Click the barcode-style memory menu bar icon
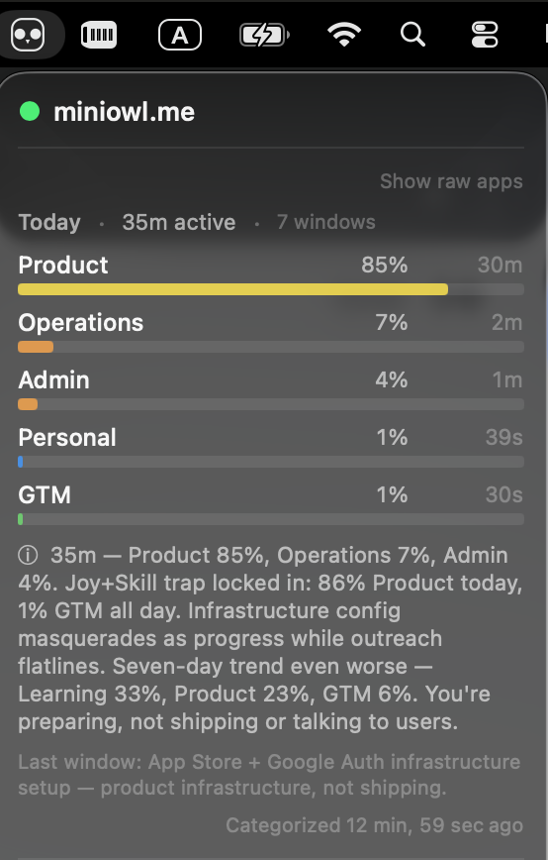The height and width of the screenshot is (860, 548). point(99,35)
